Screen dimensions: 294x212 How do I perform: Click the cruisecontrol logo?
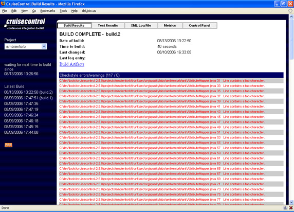(x=25, y=24)
